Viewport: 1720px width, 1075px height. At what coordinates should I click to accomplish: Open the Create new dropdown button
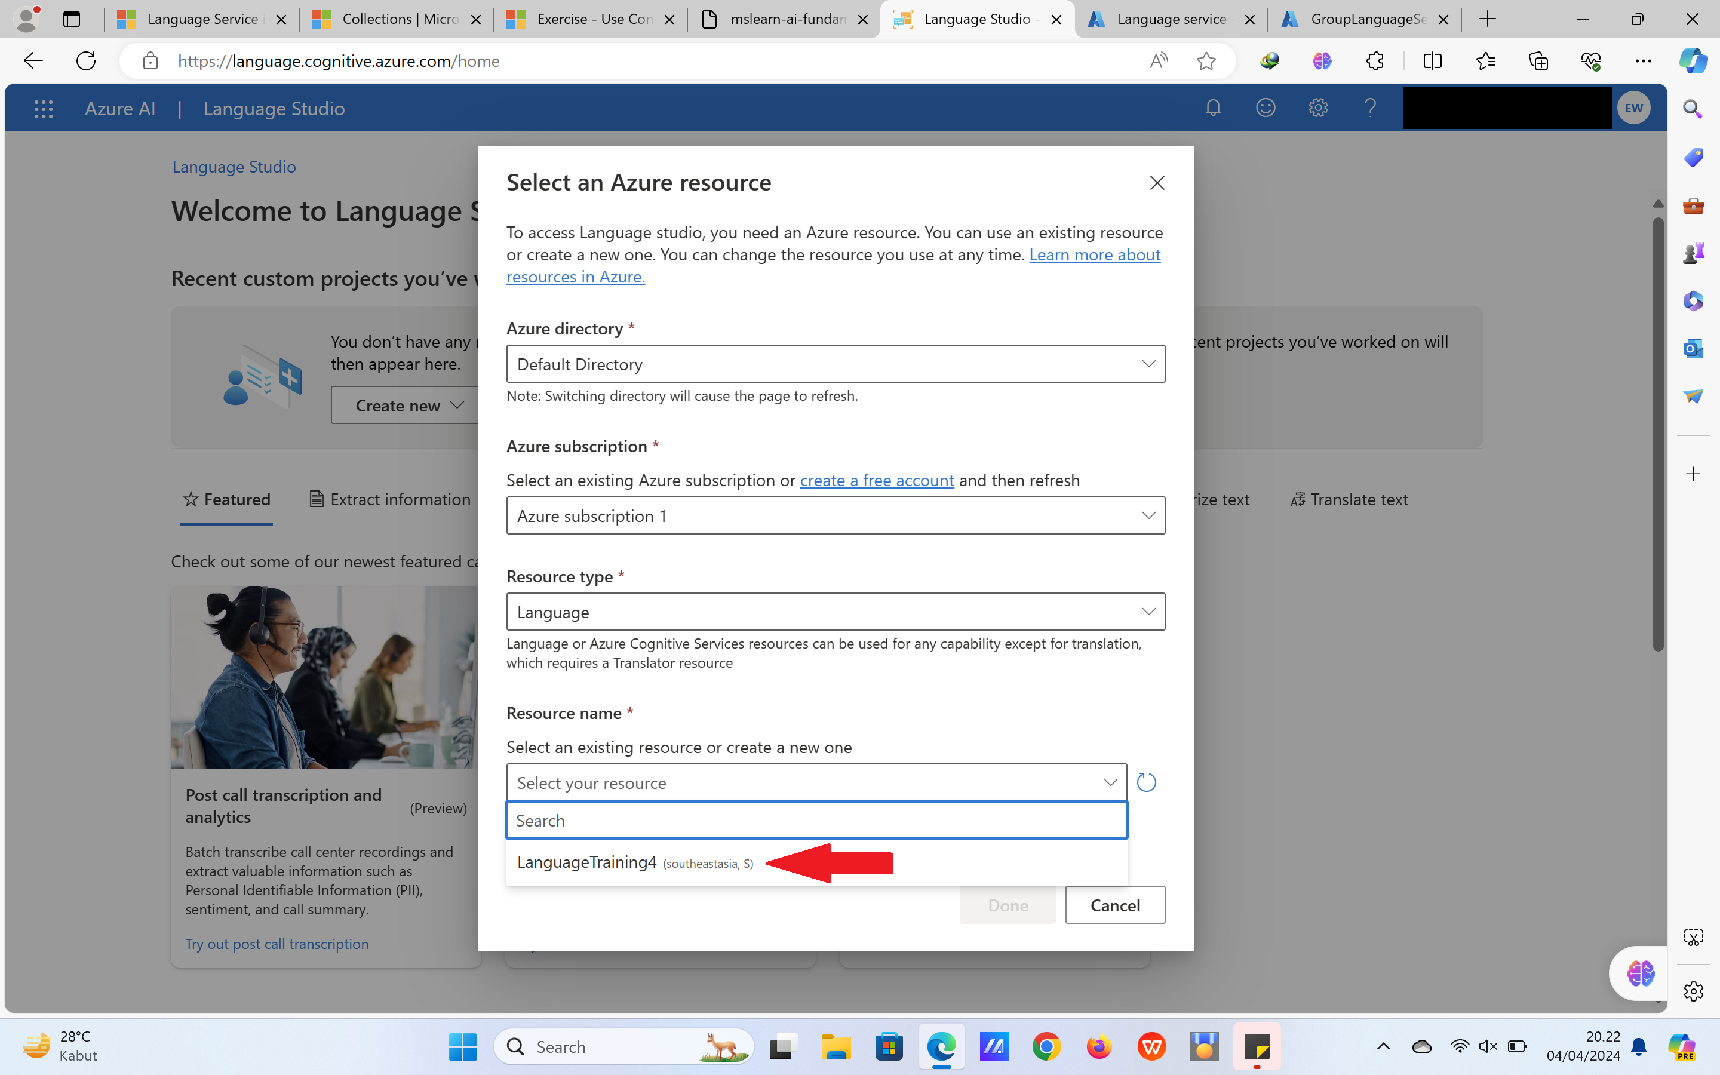tap(406, 406)
